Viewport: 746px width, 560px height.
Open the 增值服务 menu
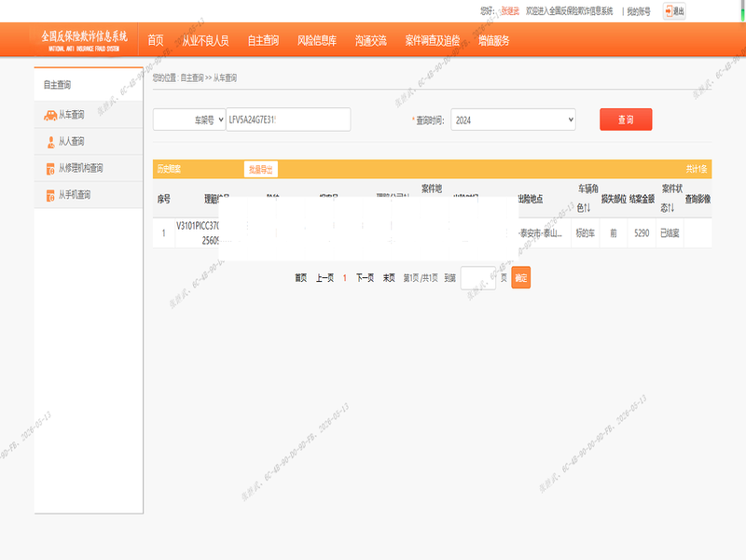(494, 40)
